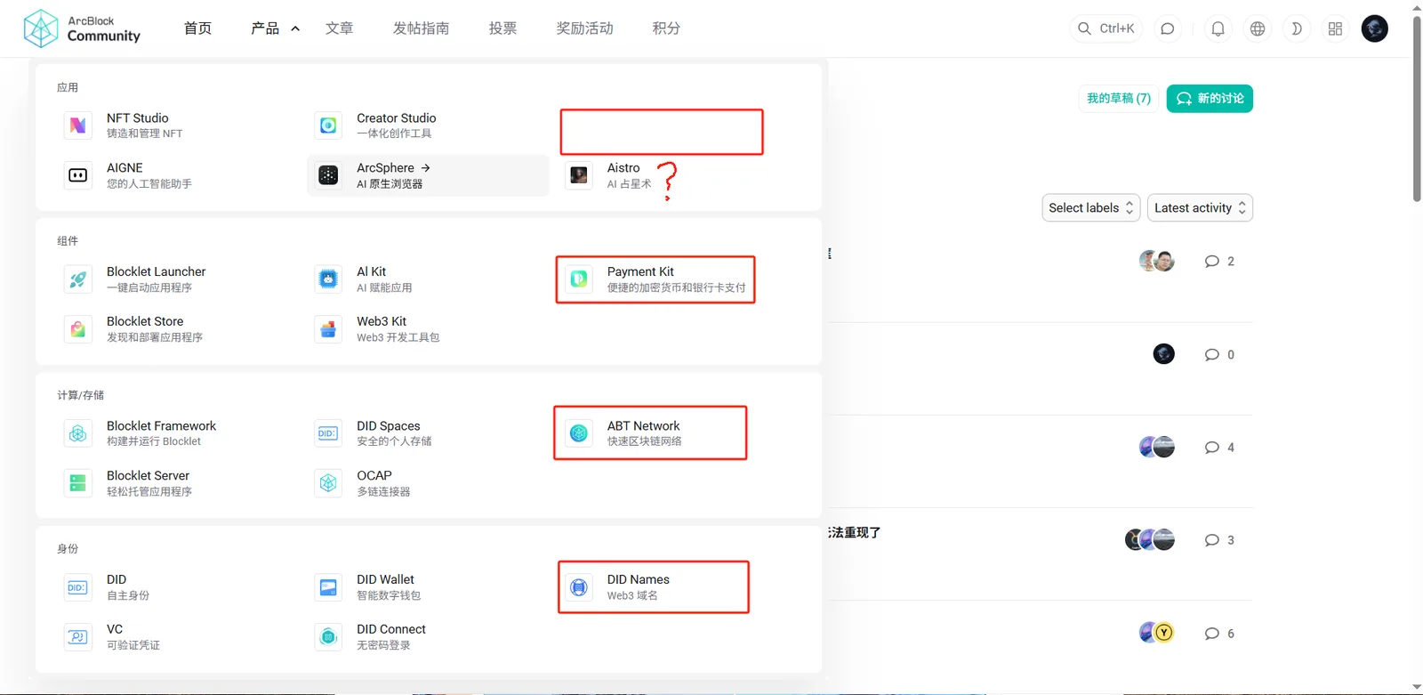
Task: Open the 发帖指南 posting guide
Action: 421,28
